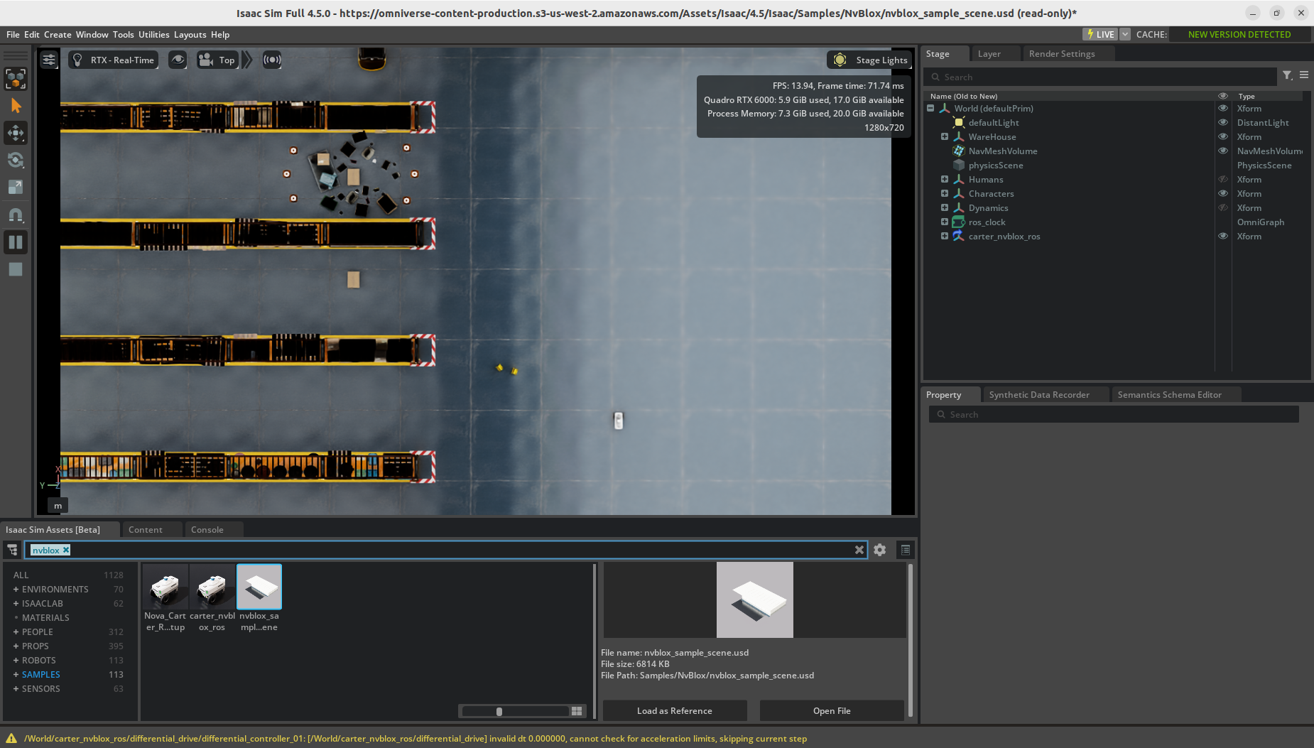Select the Move gizmo tool
This screenshot has height=748, width=1314.
coord(16,133)
